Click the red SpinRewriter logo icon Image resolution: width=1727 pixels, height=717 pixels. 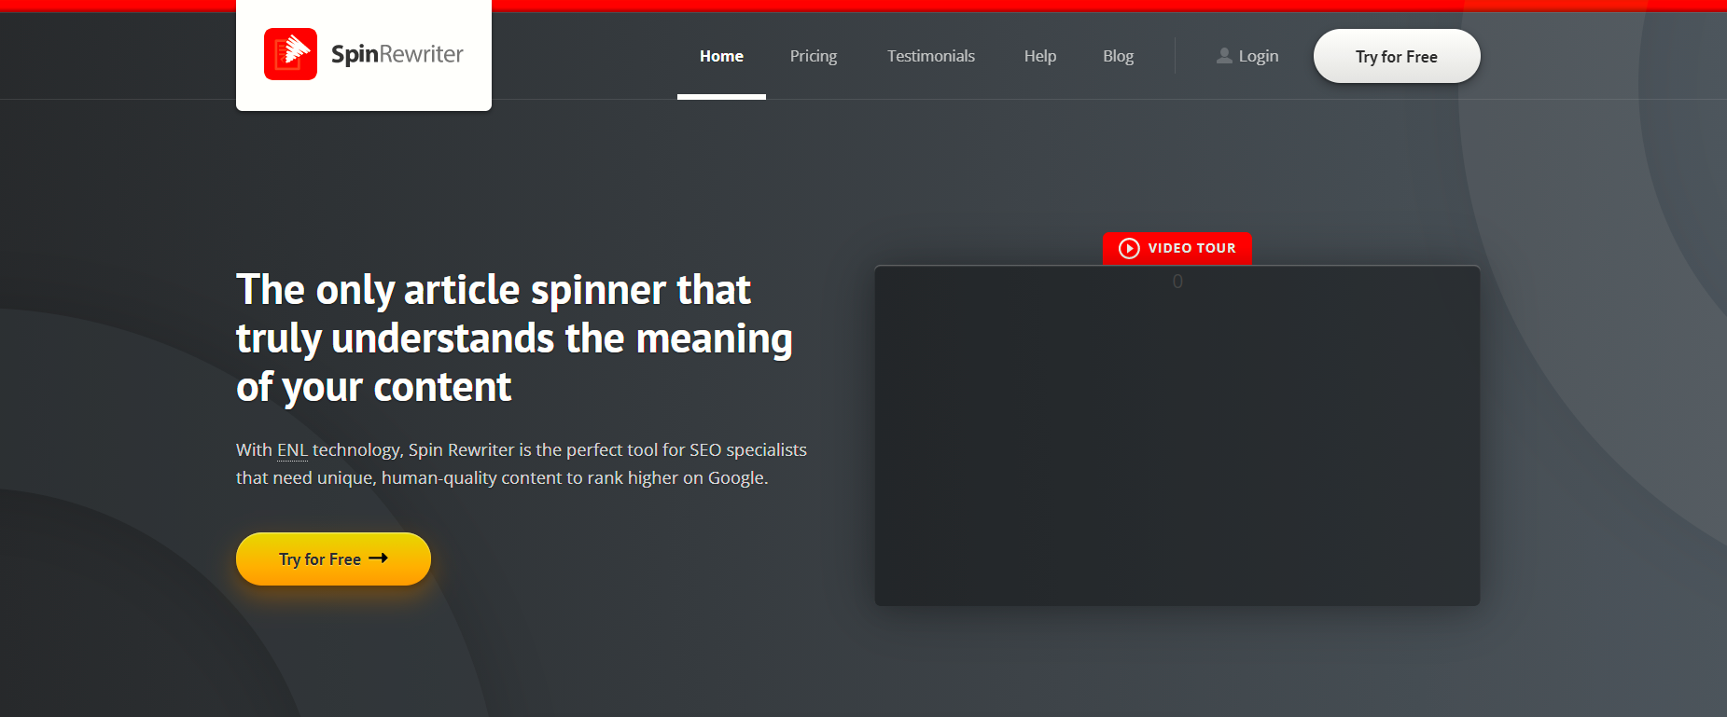tap(290, 54)
